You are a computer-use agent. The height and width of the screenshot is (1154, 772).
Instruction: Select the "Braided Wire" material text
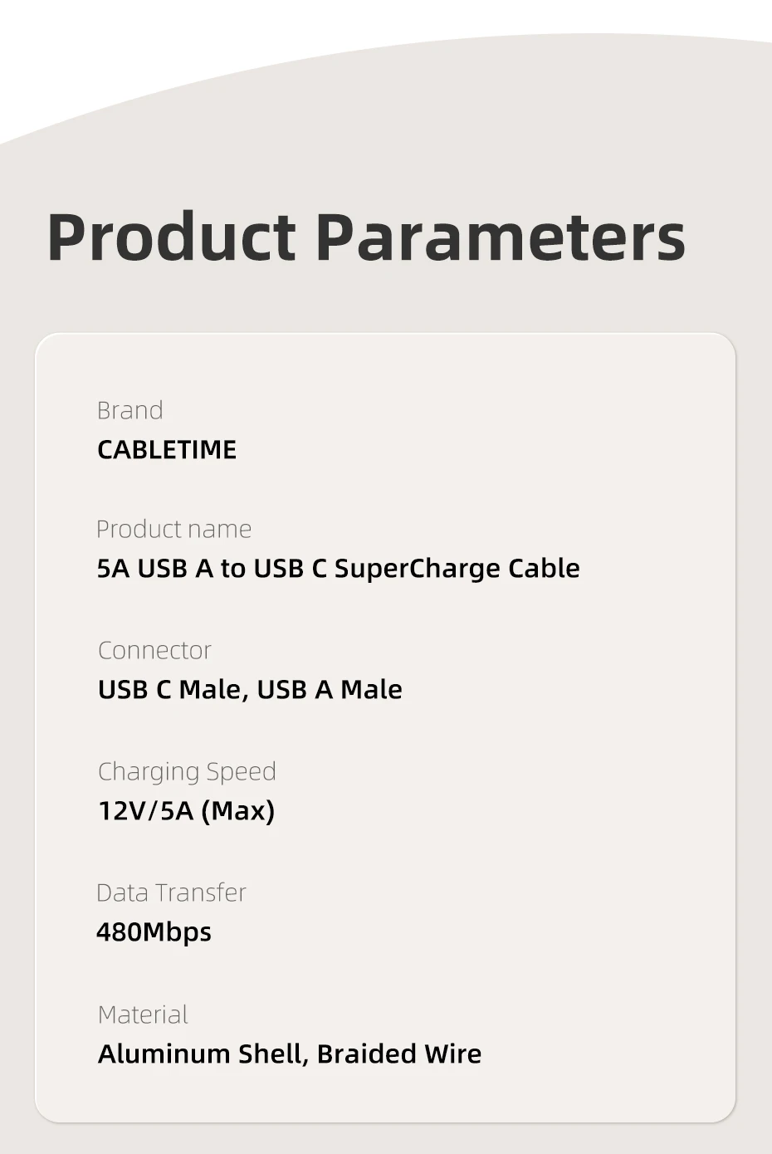[399, 1054]
